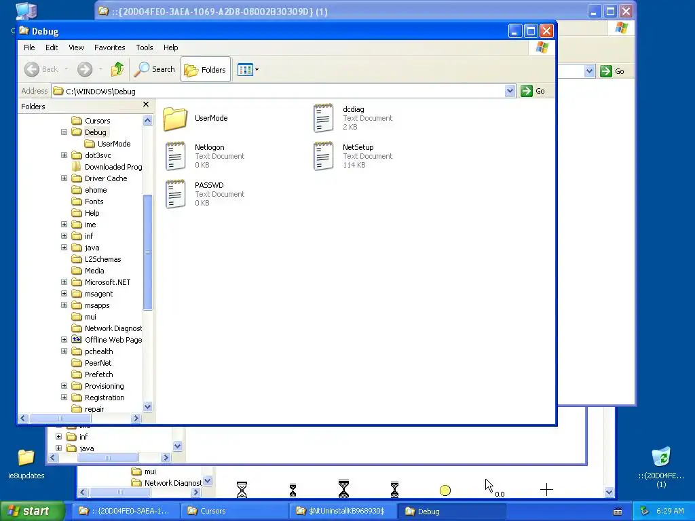Expand the Provisioning folder node
Image resolution: width=695 pixels, height=521 pixels.
click(64, 385)
